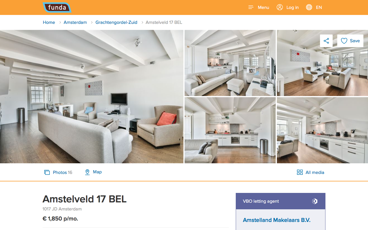The width and height of the screenshot is (368, 230).
Task: Open the Amstelland Makelaars B.V. agent link
Action: [x=277, y=220]
